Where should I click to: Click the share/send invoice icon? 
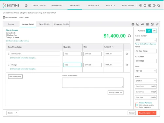click(x=152, y=24)
